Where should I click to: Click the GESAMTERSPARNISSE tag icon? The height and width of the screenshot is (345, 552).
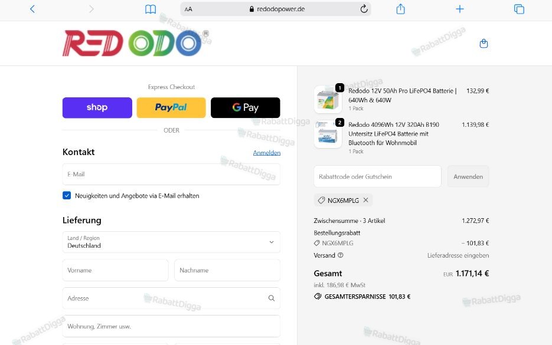318,297
